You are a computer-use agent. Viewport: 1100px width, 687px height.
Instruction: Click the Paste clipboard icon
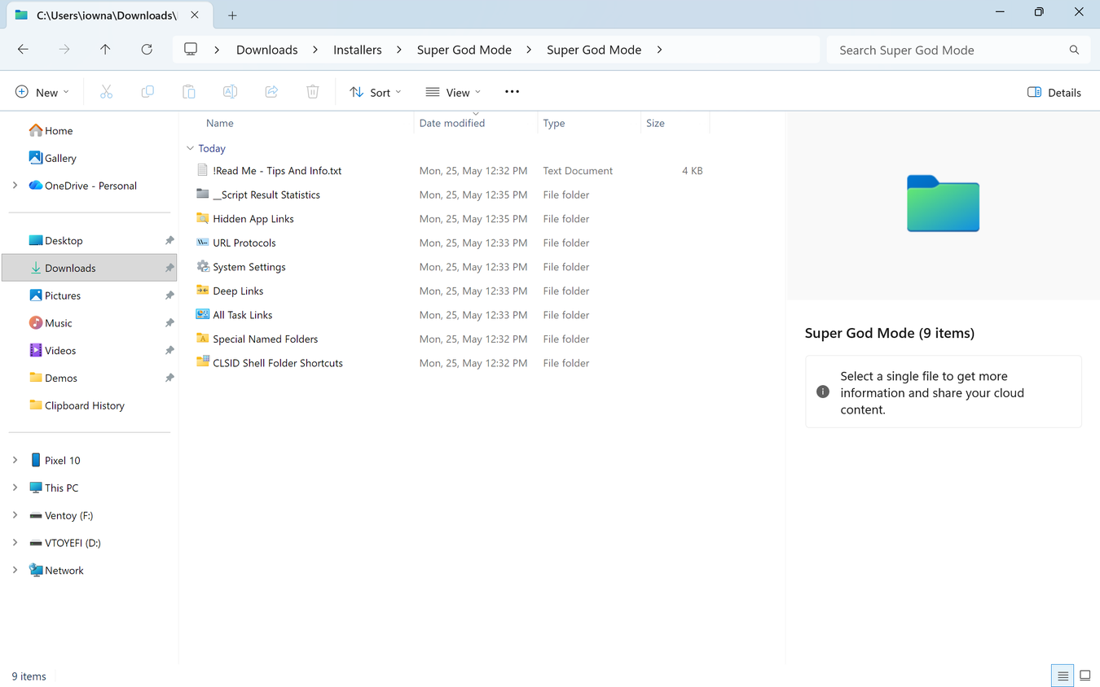[188, 92]
